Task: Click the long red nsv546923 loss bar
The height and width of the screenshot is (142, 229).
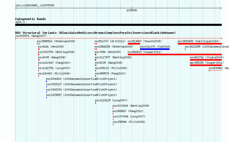Action: [x=175, y=54]
